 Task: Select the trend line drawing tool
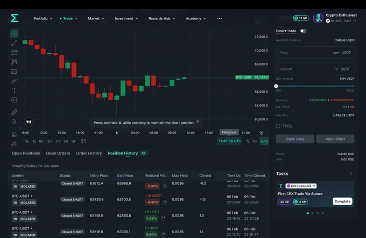pos(14,43)
